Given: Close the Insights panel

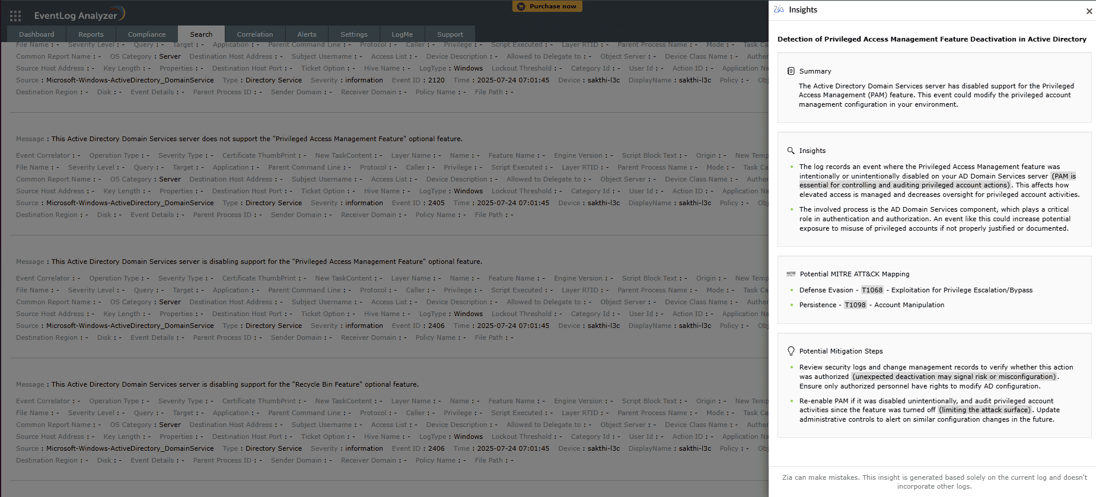Looking at the screenshot, I should (x=1089, y=11).
